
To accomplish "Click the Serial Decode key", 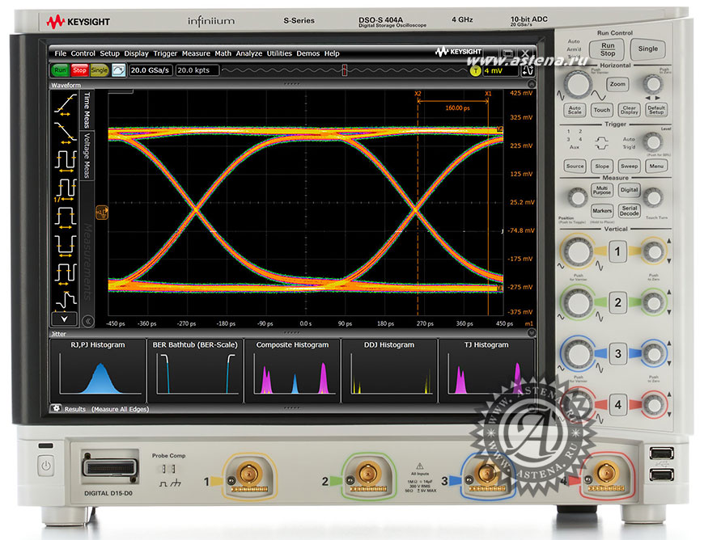I will 629,211.
